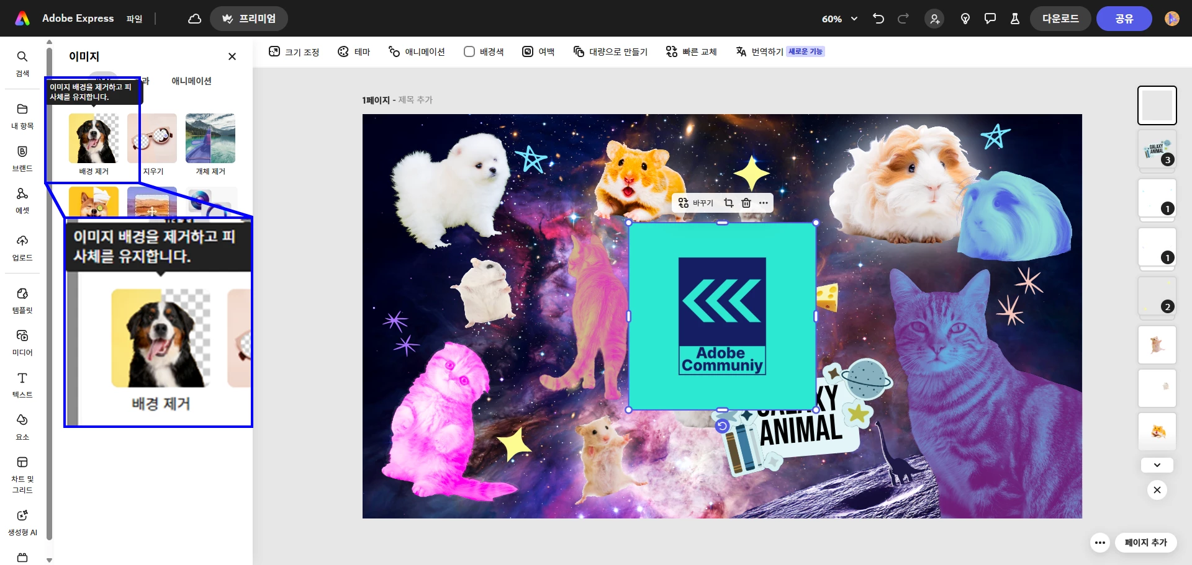
Task: Click the rotate handle below selected image
Action: 722,426
